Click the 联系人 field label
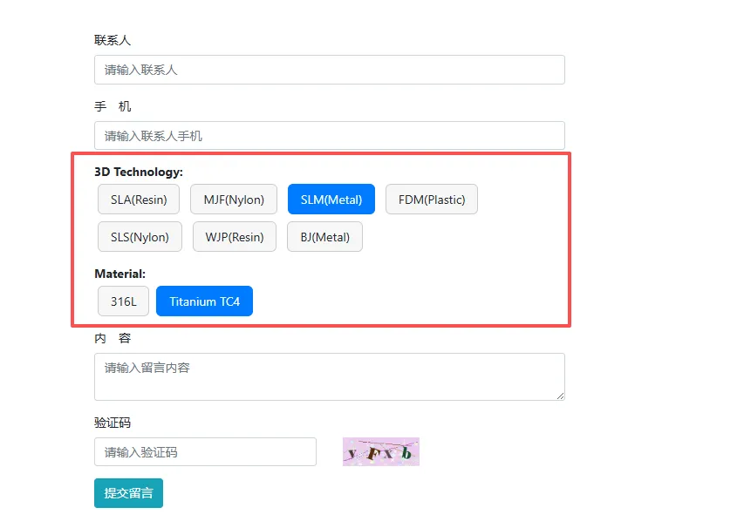The image size is (751, 528). point(113,40)
